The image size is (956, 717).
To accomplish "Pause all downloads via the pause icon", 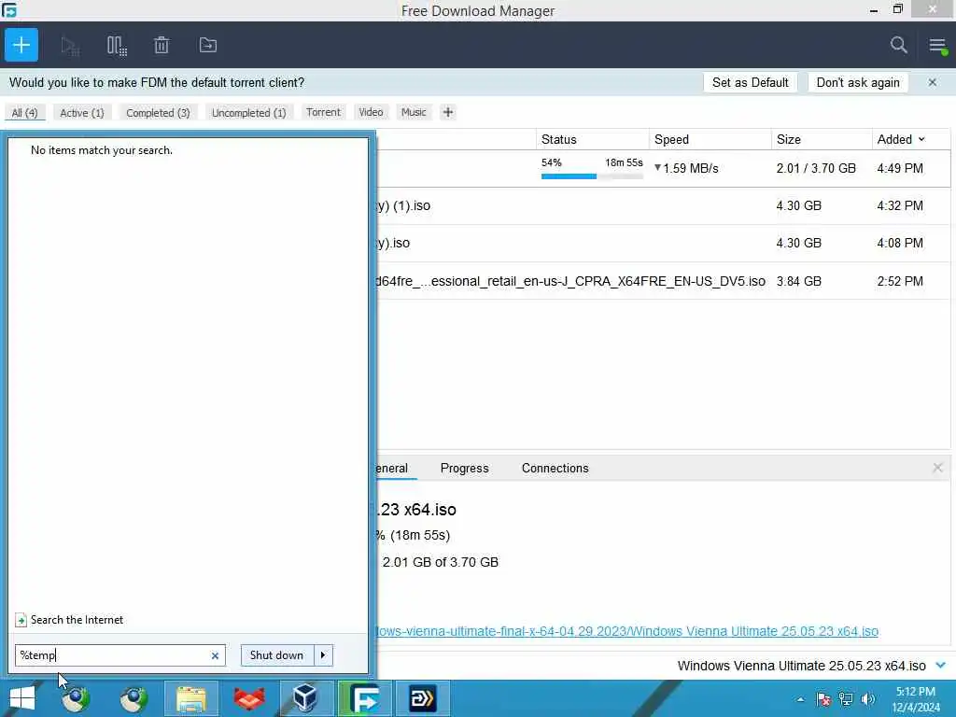I will (117, 45).
